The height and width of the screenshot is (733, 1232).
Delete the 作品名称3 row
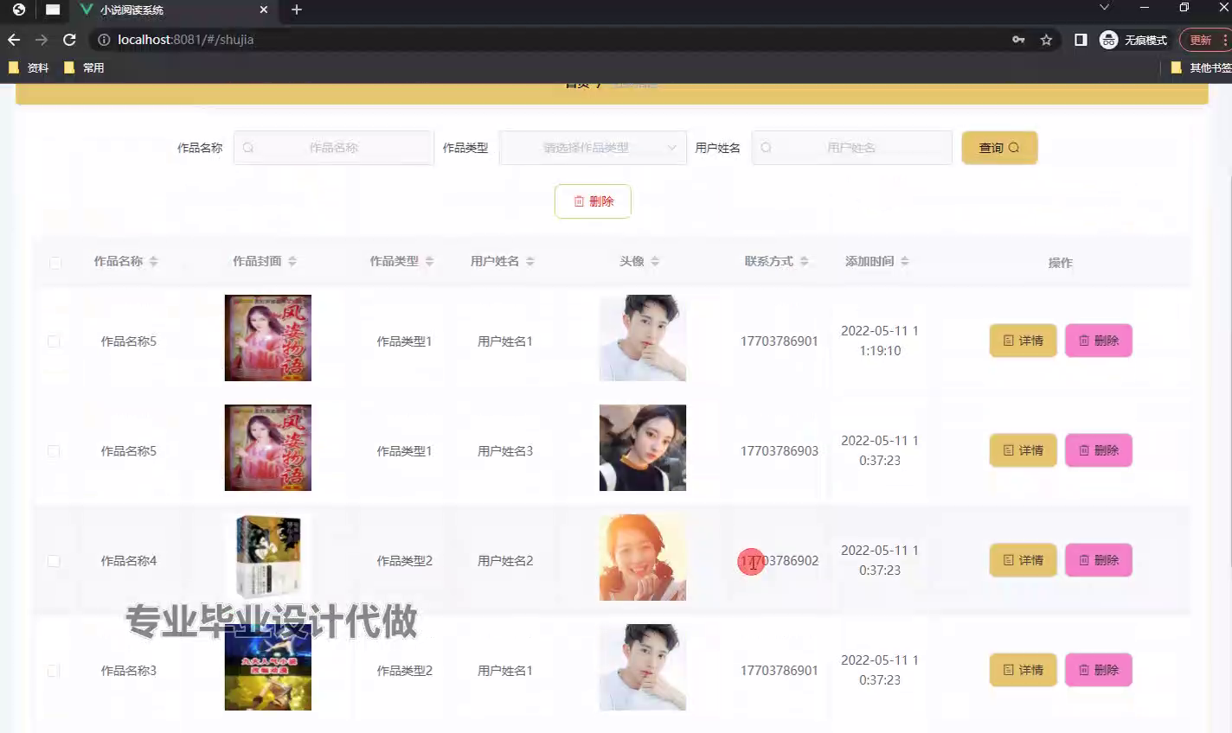click(1099, 670)
